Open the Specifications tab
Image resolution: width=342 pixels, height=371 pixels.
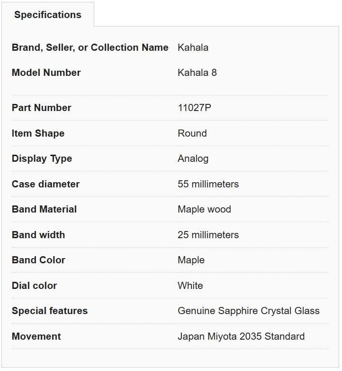(47, 15)
